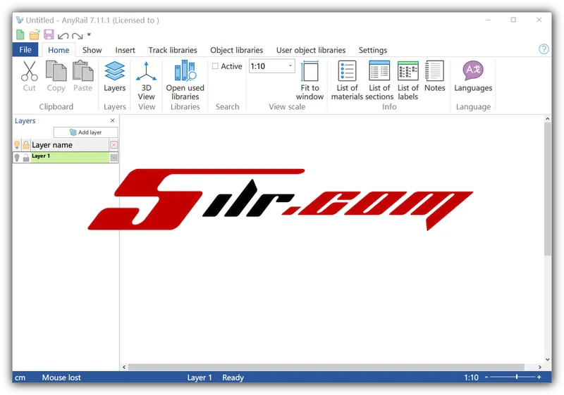Undo the last action
The image size is (564, 395).
click(63, 35)
